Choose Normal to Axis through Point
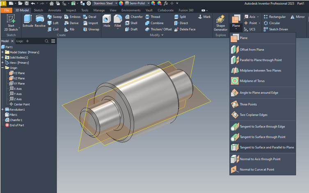 (263, 159)
